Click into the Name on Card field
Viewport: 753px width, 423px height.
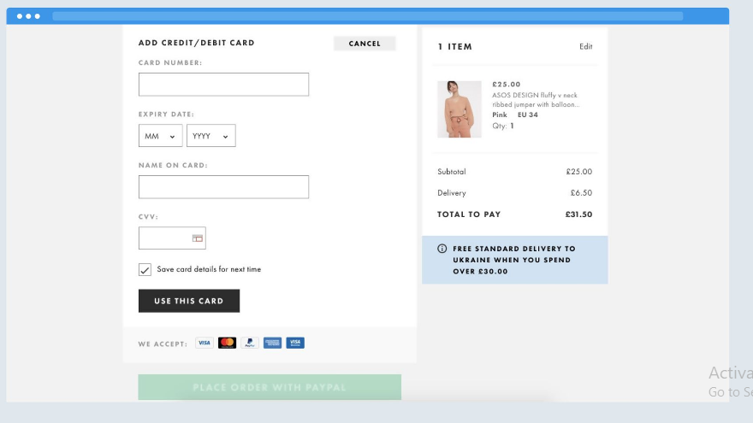pos(223,187)
